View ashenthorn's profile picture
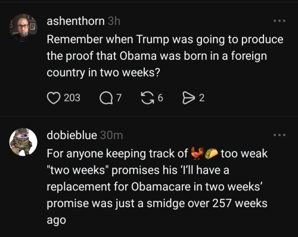The image size is (298, 237). pos(23,27)
